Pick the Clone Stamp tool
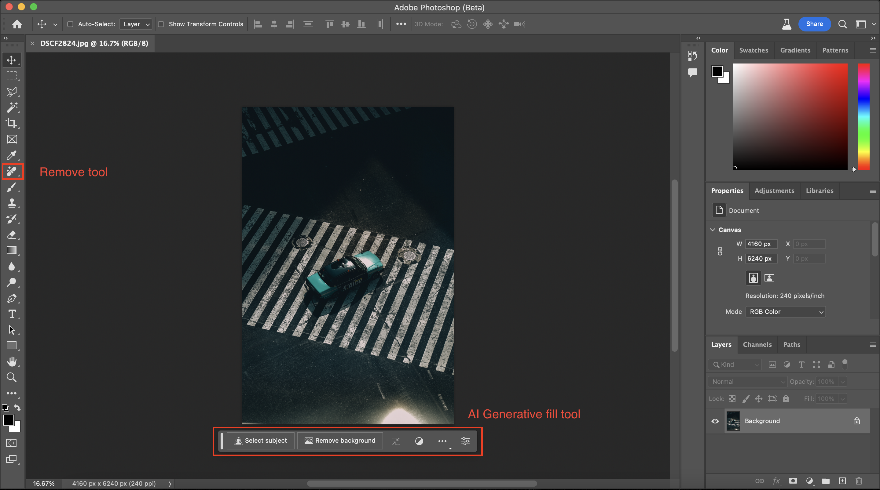 [12, 203]
